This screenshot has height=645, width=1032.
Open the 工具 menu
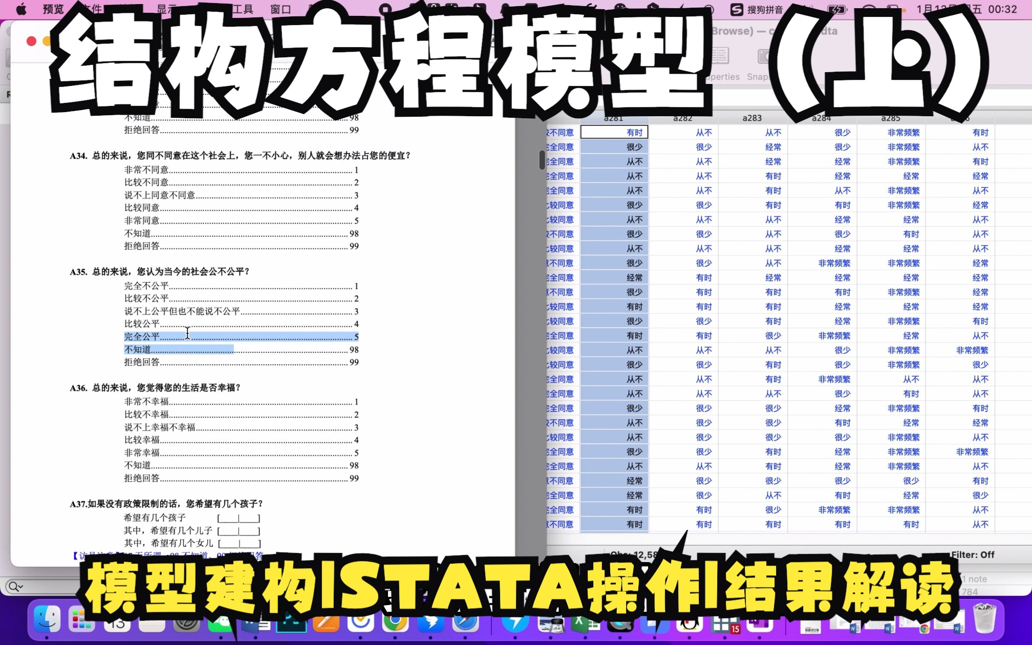click(x=243, y=9)
